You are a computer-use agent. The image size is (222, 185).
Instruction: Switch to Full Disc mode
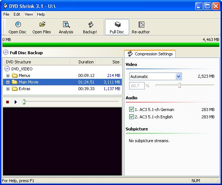pyautogui.click(x=117, y=27)
